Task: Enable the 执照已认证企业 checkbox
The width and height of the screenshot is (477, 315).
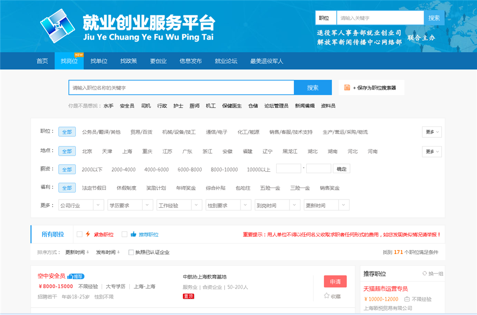Action: pyautogui.click(x=131, y=252)
